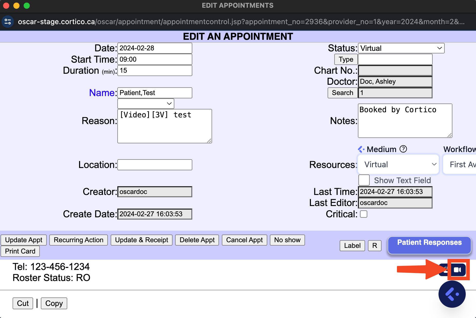Image resolution: width=476 pixels, height=318 pixels.
Task: Click the Reason textarea resize handle
Action: pos(209,141)
